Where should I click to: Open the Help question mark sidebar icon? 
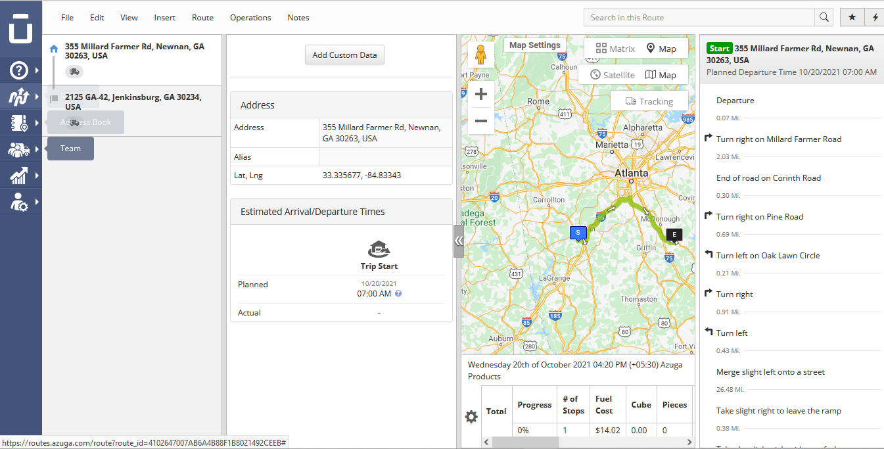pyautogui.click(x=18, y=69)
